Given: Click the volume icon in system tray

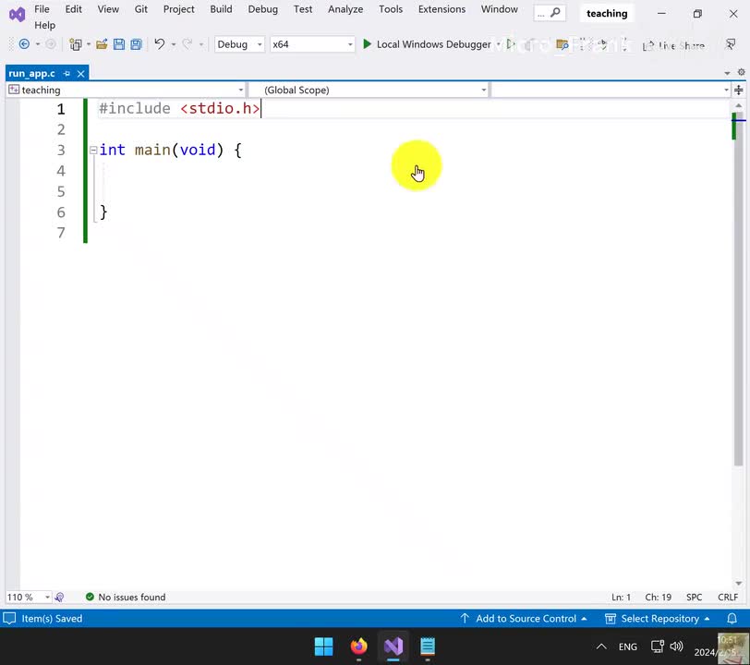Looking at the screenshot, I should (x=676, y=647).
